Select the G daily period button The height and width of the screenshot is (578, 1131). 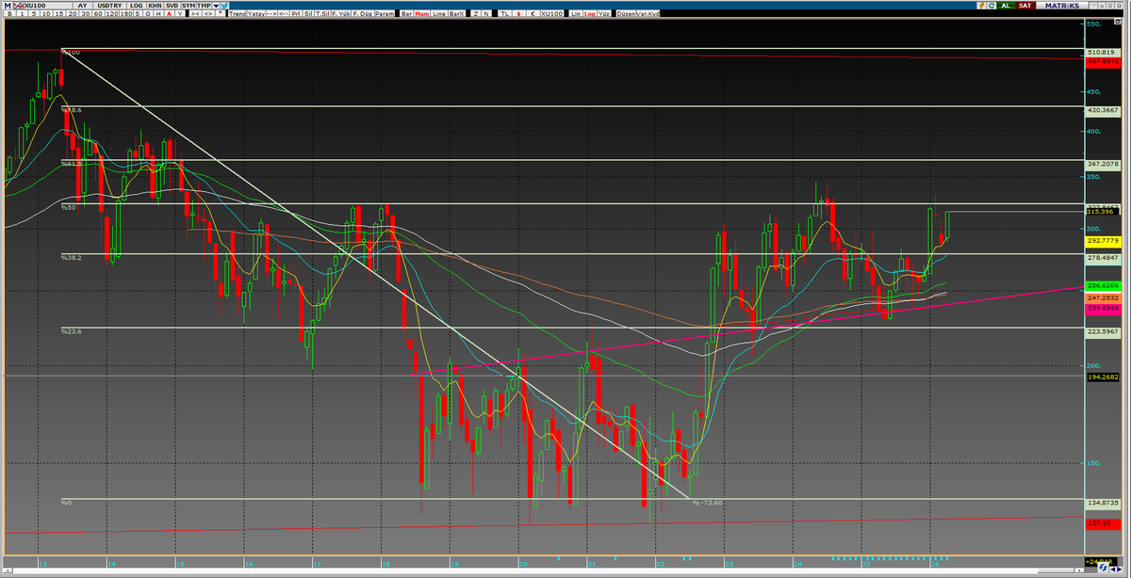tap(148, 14)
